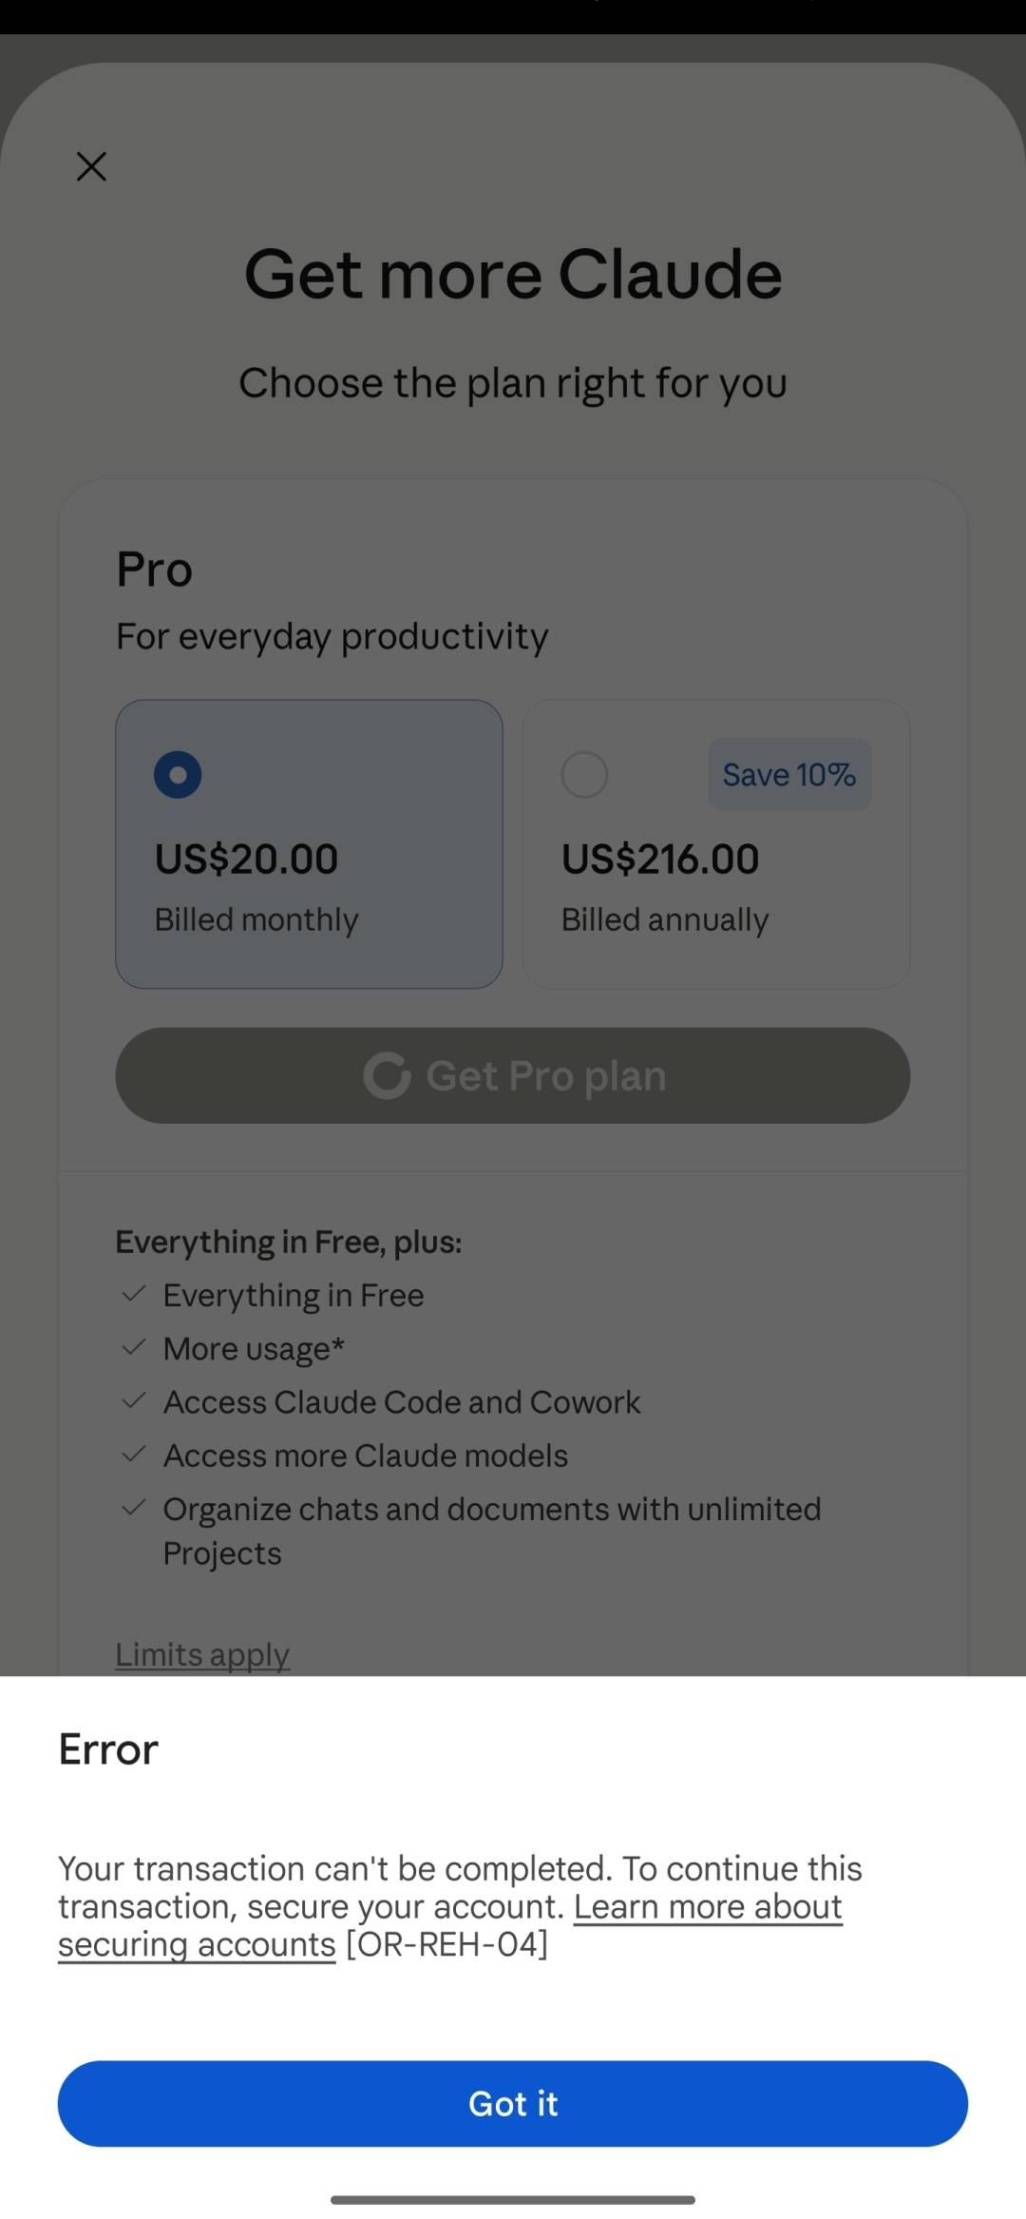Tap the checkmark beside Everything in Free

[x=134, y=1294]
